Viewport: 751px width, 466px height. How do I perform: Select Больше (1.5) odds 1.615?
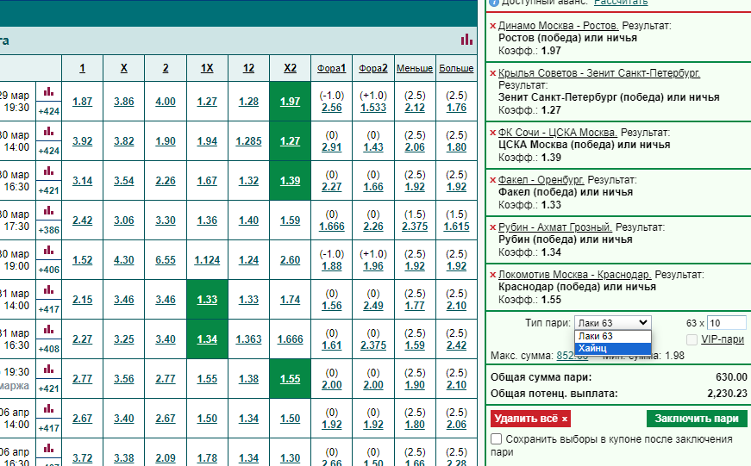coord(456,227)
